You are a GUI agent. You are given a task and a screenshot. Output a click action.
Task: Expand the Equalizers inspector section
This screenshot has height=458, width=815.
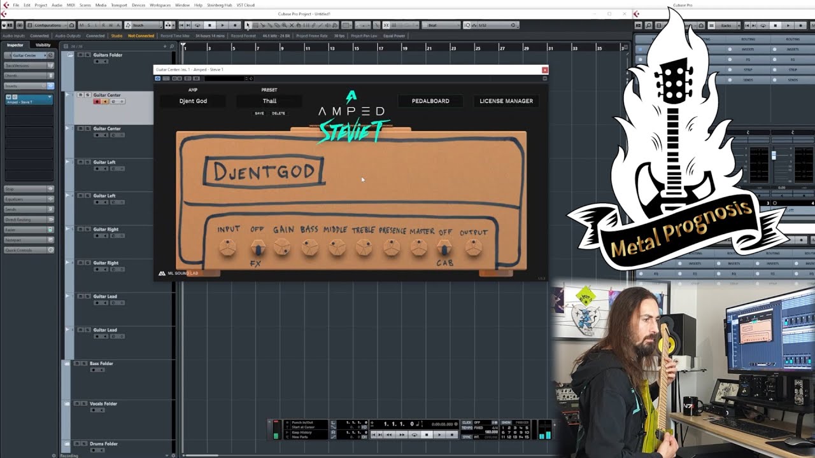pyautogui.click(x=29, y=199)
